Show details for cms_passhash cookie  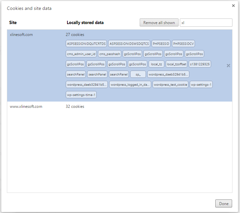109,54
